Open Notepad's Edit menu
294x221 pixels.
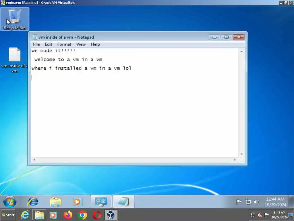tap(48, 44)
